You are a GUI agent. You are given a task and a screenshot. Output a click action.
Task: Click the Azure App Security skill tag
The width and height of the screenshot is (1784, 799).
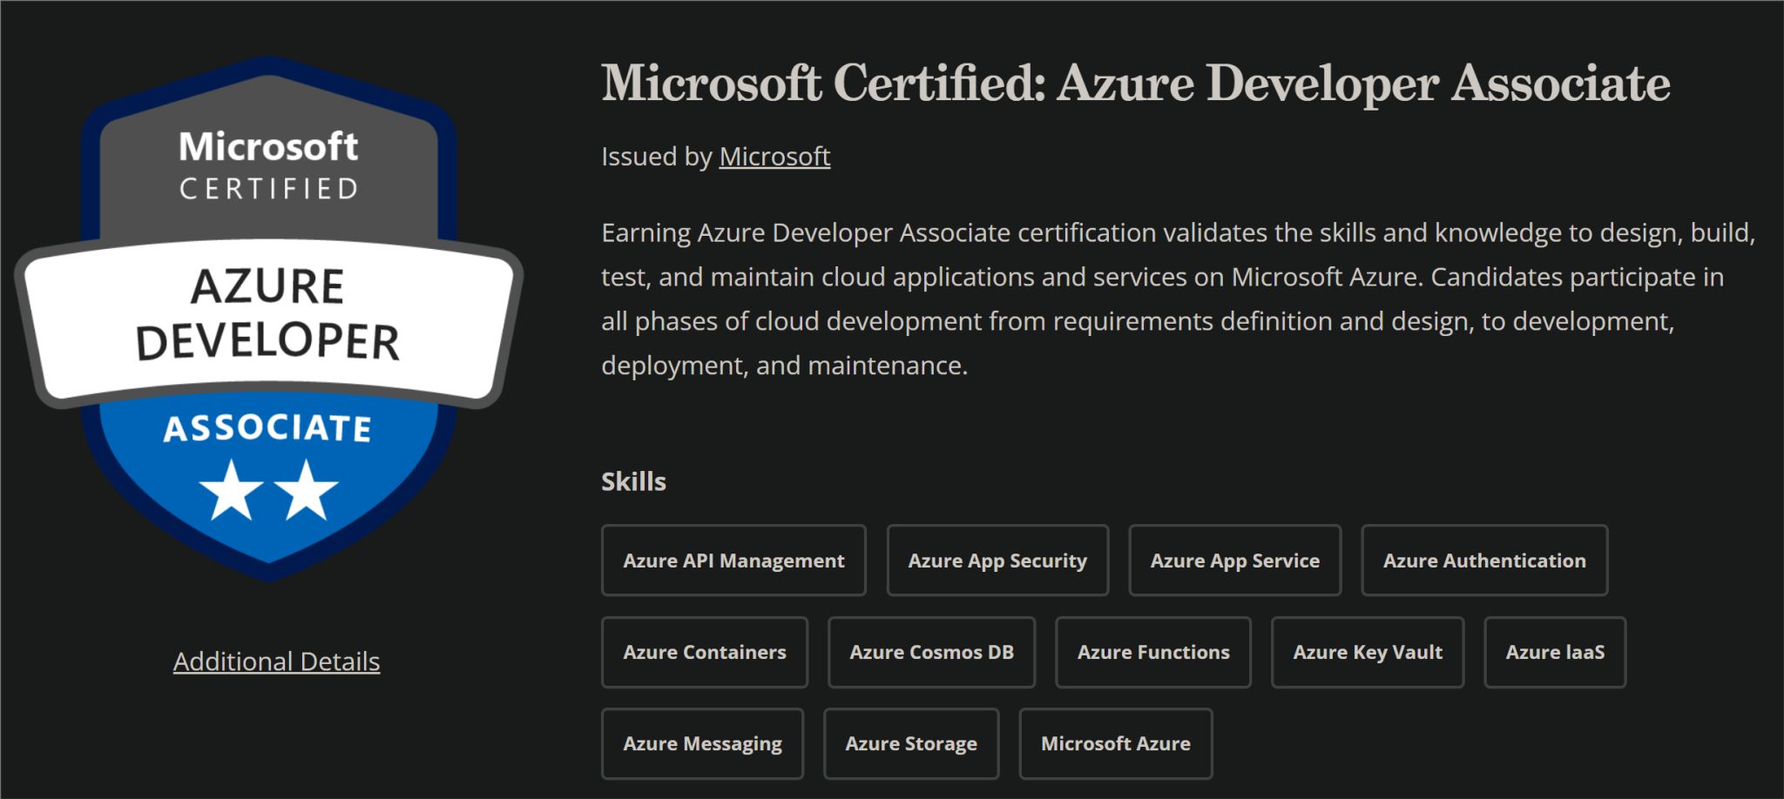click(997, 561)
